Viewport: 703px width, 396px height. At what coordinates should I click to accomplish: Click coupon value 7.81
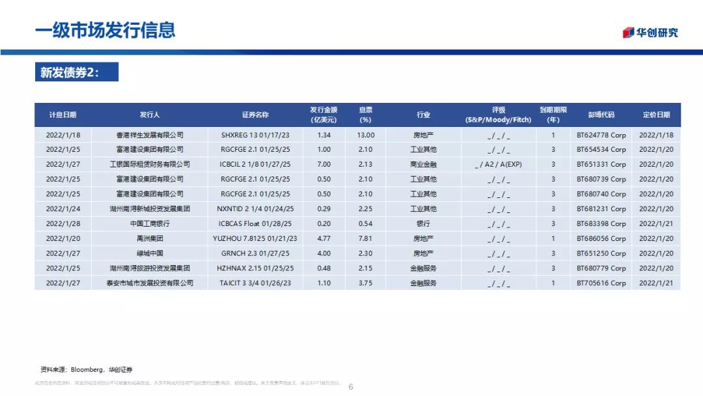point(365,238)
